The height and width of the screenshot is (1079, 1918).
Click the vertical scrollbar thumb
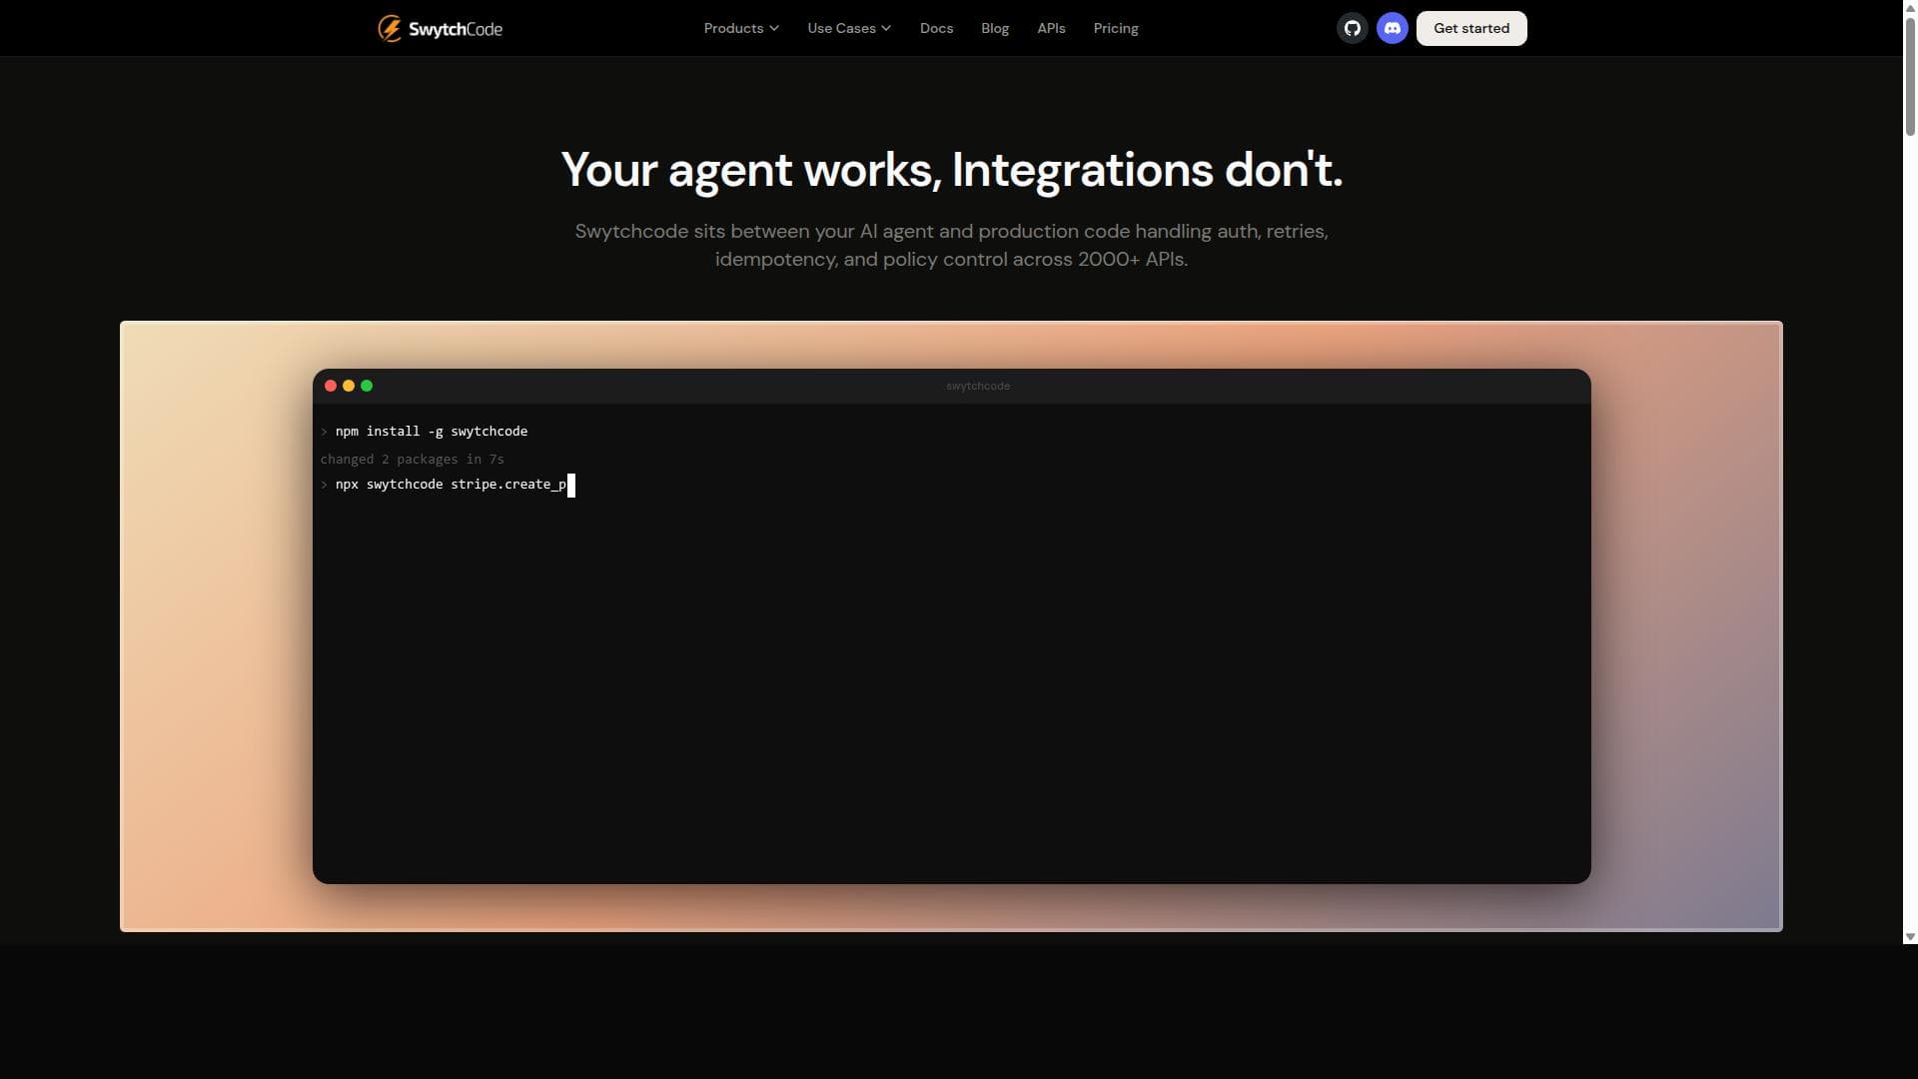(1910, 75)
